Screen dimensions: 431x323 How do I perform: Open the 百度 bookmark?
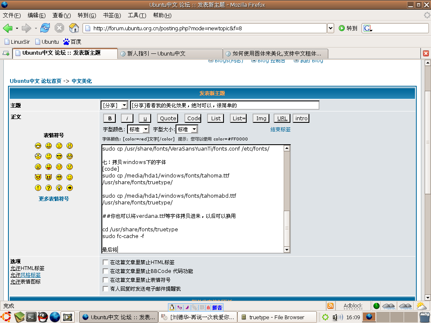72,42
